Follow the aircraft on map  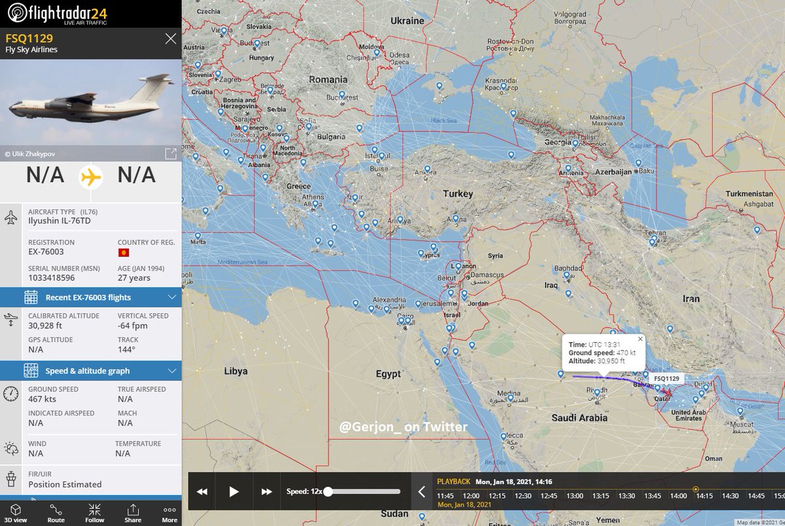[94, 514]
